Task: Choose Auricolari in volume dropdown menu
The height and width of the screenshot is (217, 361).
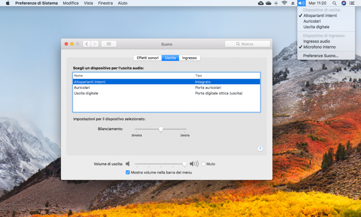Action: click(x=326, y=21)
